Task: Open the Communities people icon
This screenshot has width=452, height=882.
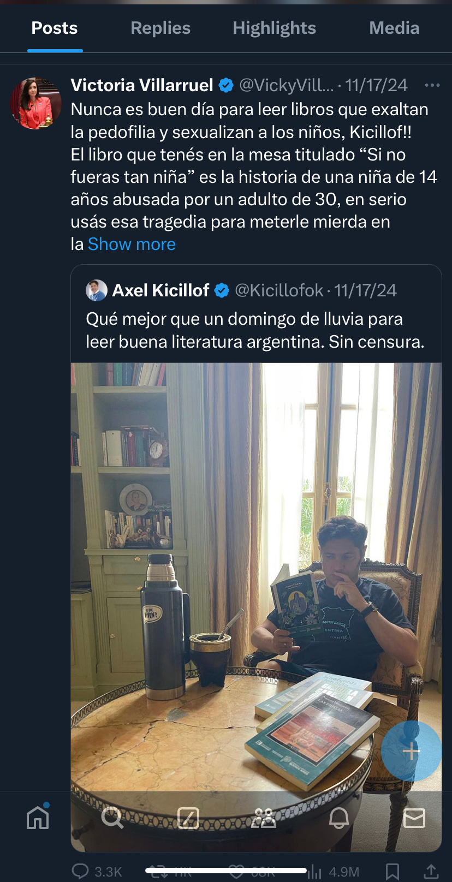Action: (x=264, y=818)
